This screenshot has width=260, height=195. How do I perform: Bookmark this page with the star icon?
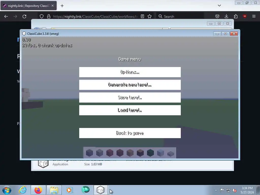(x=150, y=16)
